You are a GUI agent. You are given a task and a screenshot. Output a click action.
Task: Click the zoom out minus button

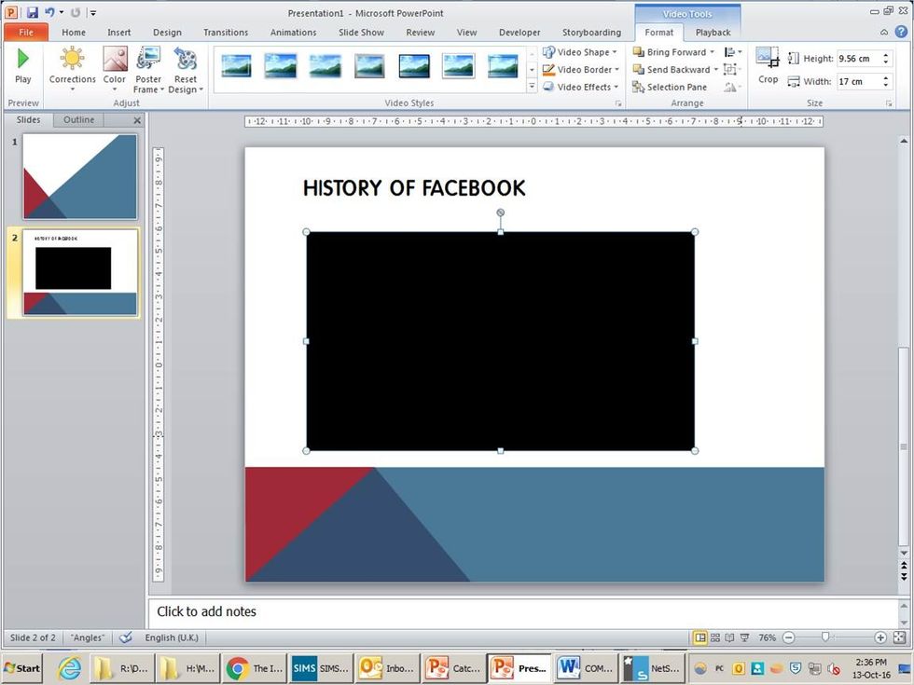(x=788, y=637)
